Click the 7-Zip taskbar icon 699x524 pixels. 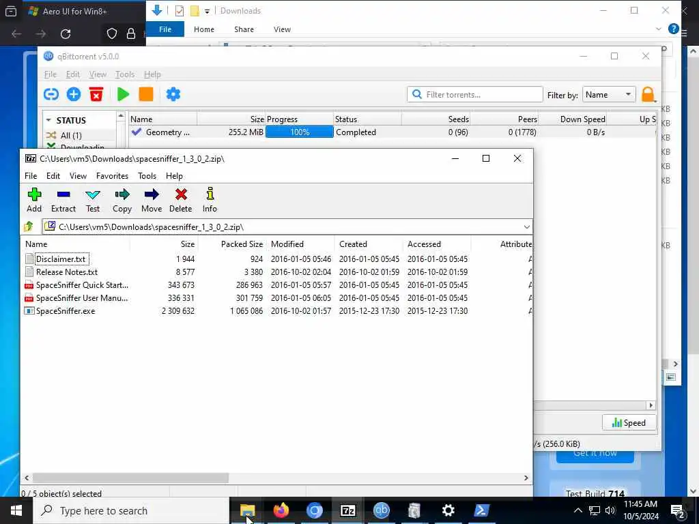coord(347,510)
